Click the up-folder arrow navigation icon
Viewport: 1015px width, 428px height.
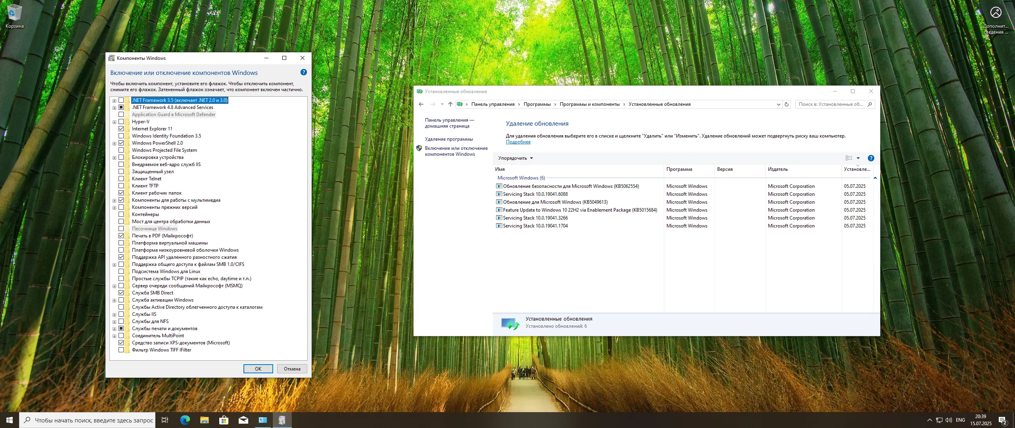pyautogui.click(x=450, y=104)
